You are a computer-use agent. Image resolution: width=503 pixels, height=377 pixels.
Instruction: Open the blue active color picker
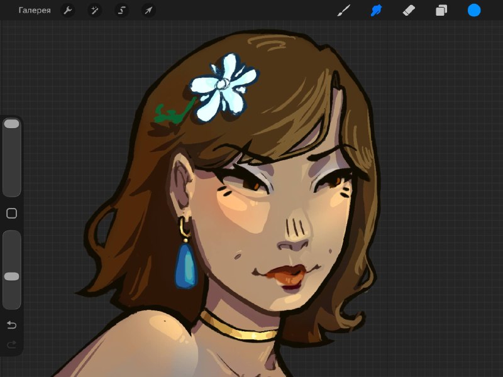474,10
